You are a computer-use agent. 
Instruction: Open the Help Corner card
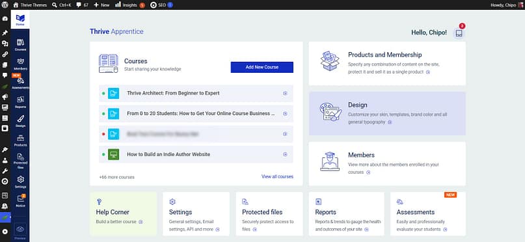point(123,214)
